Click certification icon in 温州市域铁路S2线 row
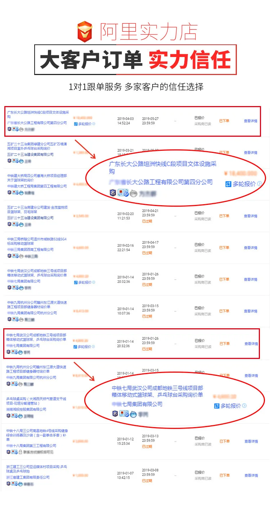The image size is (270, 509). click(x=15, y=256)
